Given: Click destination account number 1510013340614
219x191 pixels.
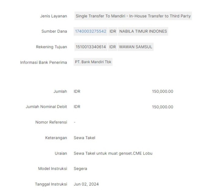Looking at the screenshot, I should (91, 47).
